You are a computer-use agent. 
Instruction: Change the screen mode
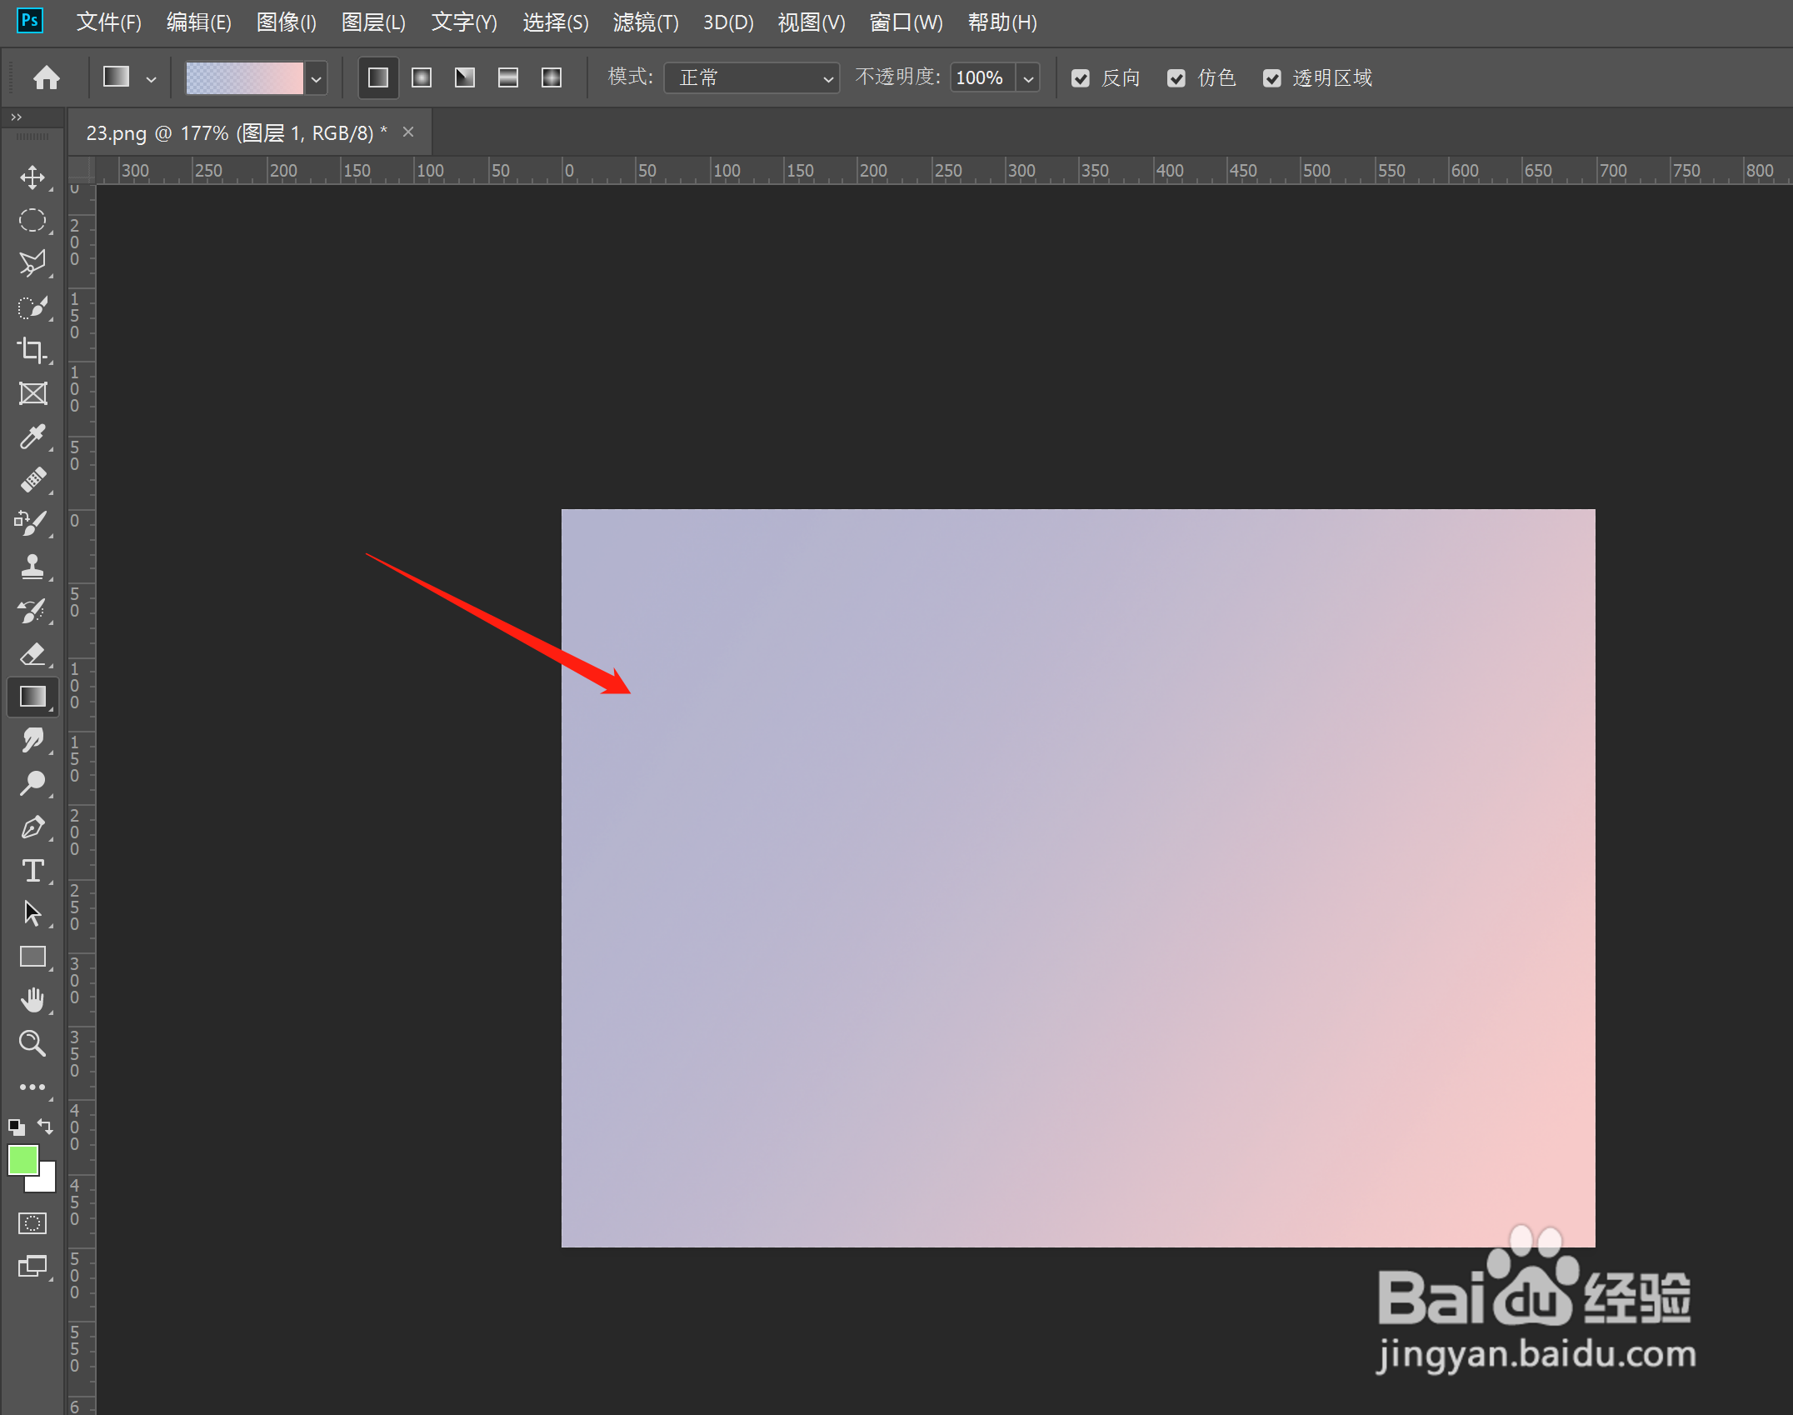coord(32,1267)
